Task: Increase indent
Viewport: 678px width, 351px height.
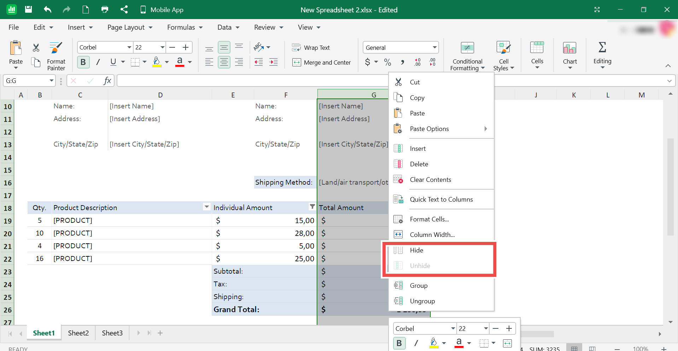Action: (274, 62)
